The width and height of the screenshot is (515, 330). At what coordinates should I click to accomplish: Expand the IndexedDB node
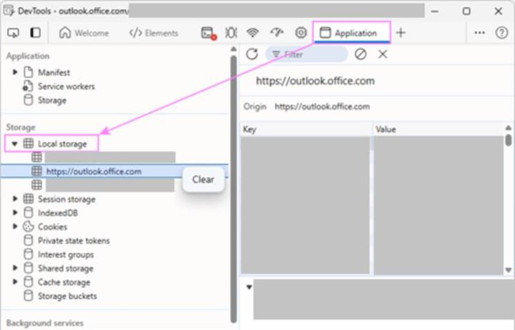(15, 212)
